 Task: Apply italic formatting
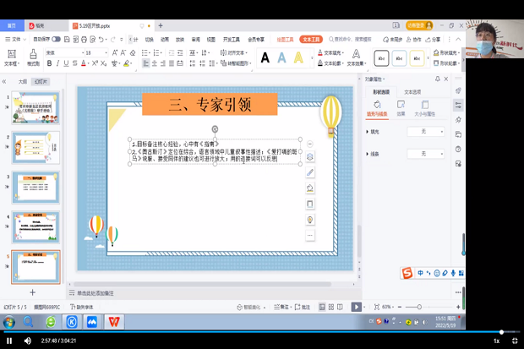click(57, 63)
